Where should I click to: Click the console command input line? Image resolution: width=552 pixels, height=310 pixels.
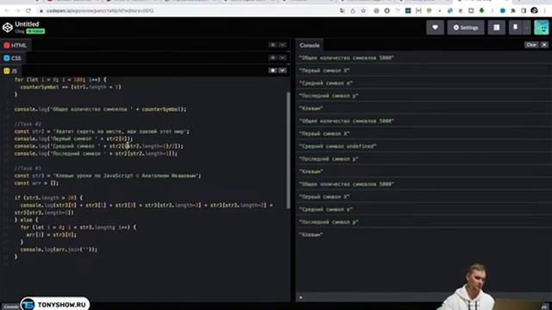[370, 297]
